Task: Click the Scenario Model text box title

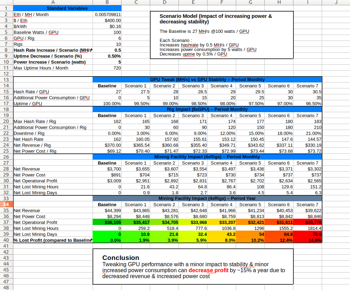Action: tap(216, 19)
